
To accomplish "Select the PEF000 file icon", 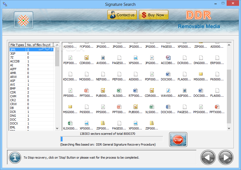I will point(119,74).
